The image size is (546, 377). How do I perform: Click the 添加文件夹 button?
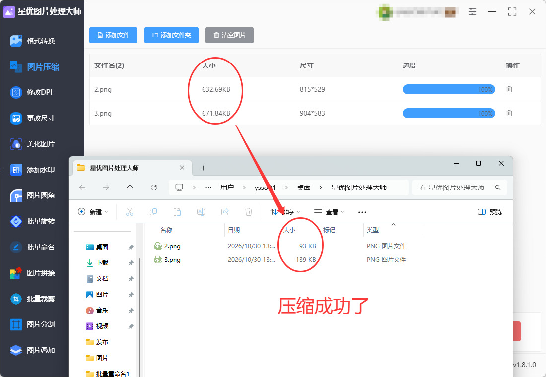(171, 35)
